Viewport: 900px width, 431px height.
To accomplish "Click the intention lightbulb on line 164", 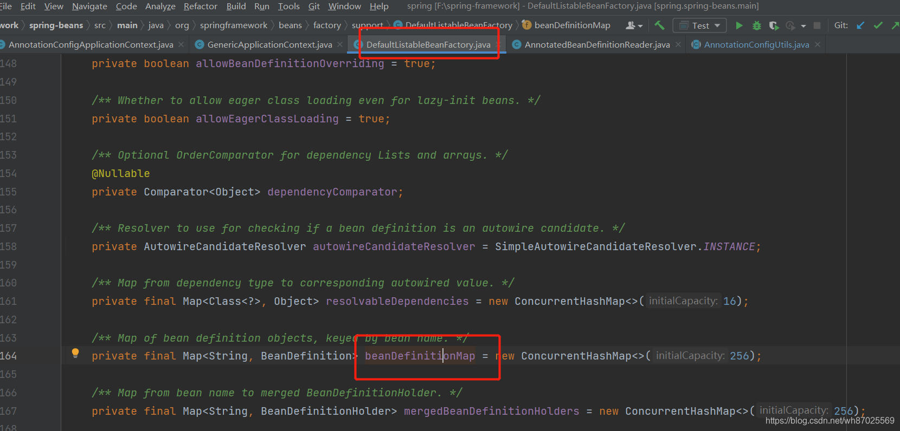I will [75, 354].
